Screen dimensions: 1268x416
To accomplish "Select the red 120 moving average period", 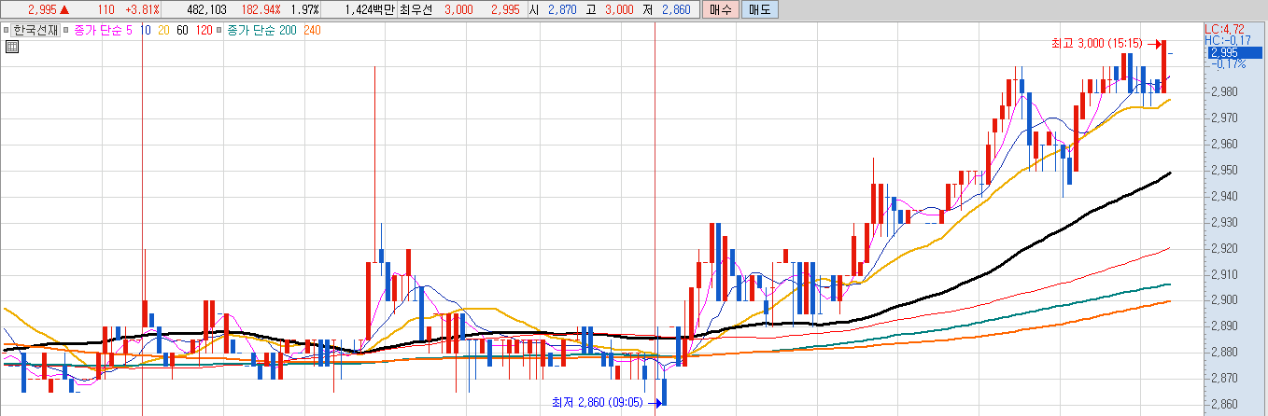I will pyautogui.click(x=204, y=30).
